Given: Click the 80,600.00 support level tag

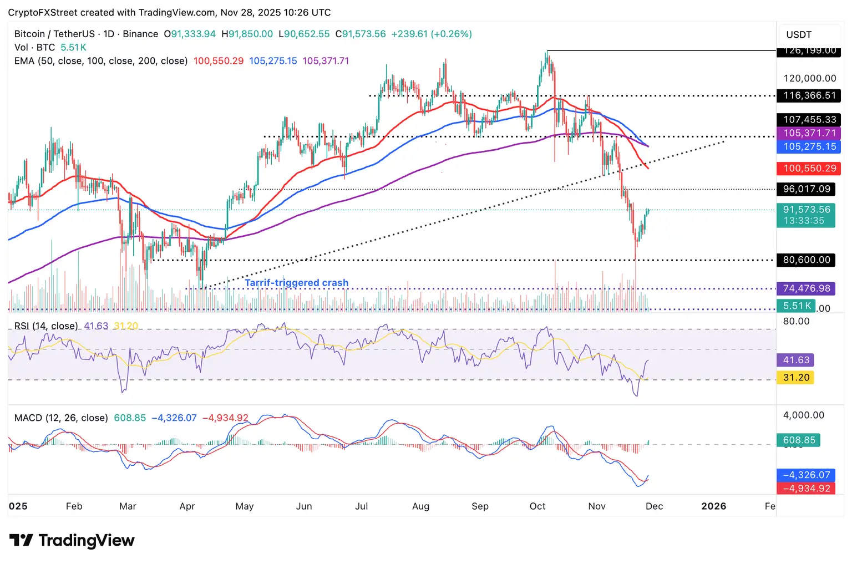Looking at the screenshot, I should point(806,260).
